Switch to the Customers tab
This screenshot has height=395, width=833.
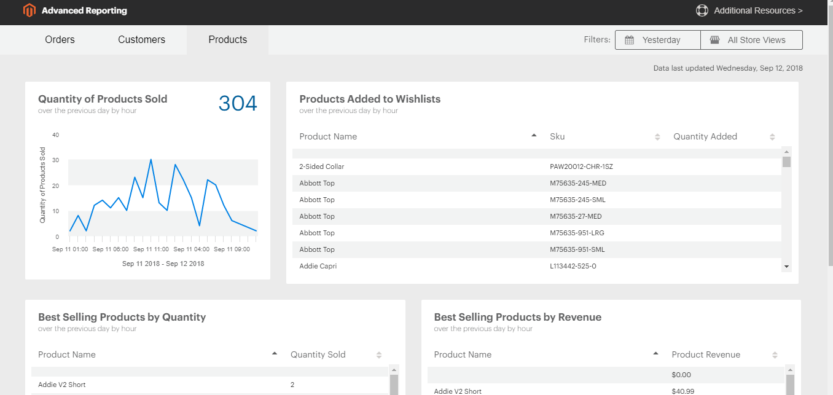point(141,40)
